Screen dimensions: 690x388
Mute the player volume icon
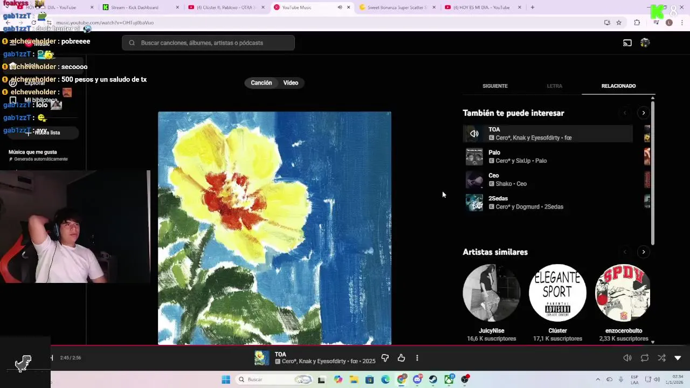[627, 358]
